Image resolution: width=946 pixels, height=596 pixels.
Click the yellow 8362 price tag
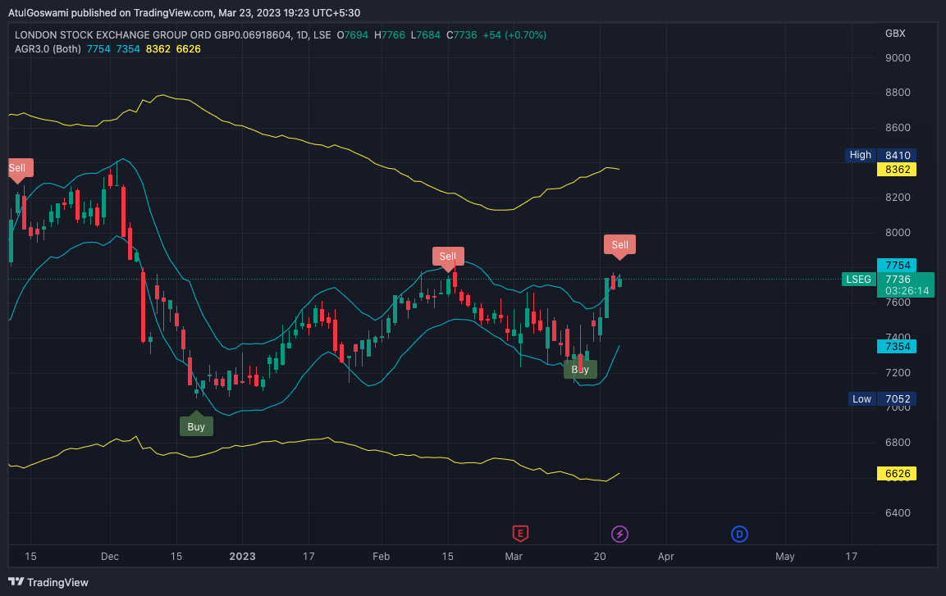tap(897, 170)
